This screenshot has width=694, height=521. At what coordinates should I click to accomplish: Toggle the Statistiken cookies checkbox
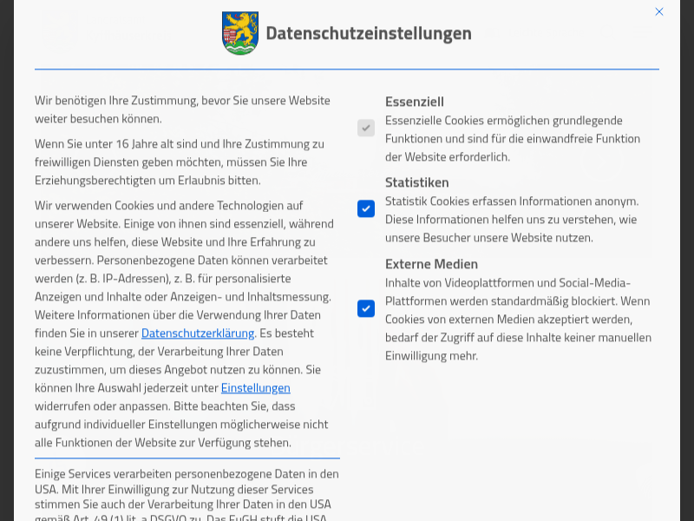click(x=366, y=208)
